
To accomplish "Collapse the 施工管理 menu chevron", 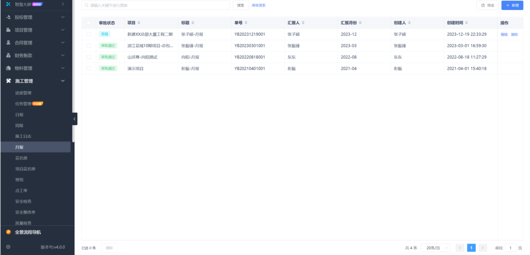I will coord(63,81).
